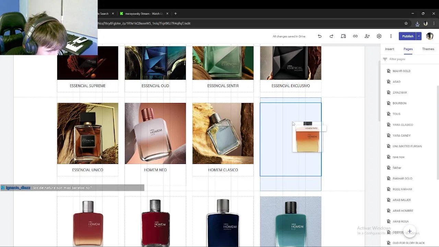Click hidden-page icon next to MAHIR GOLD
This screenshot has width=439, height=247.
point(389,71)
